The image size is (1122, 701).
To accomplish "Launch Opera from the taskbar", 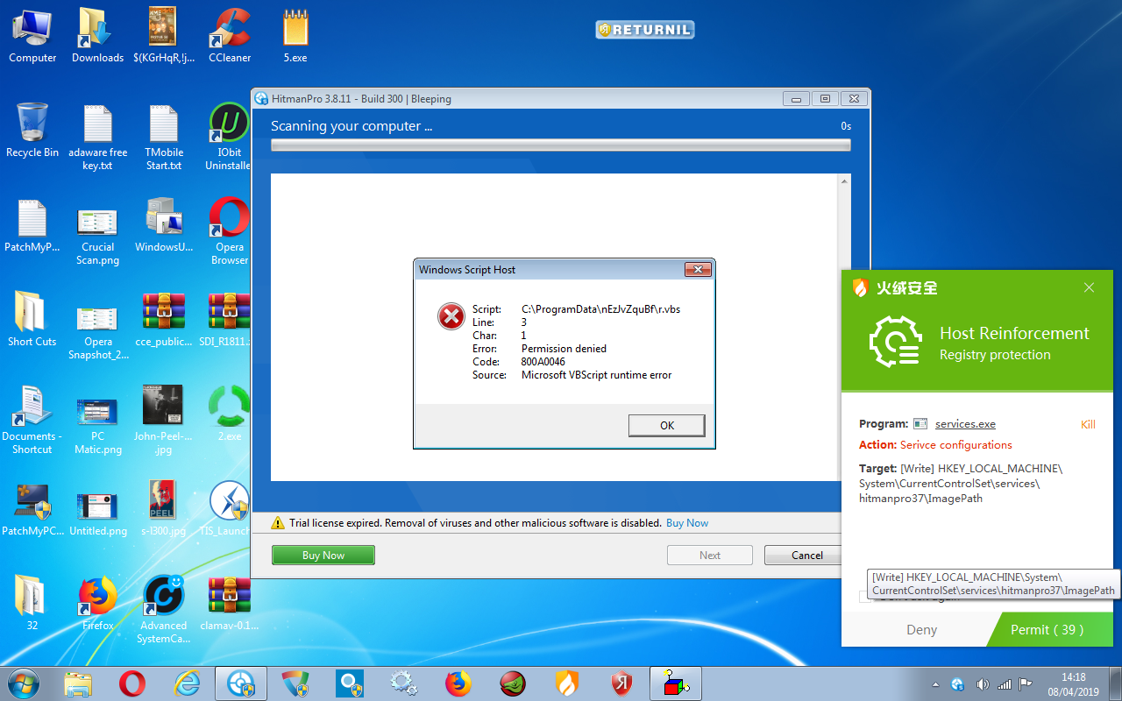I will coord(132,683).
